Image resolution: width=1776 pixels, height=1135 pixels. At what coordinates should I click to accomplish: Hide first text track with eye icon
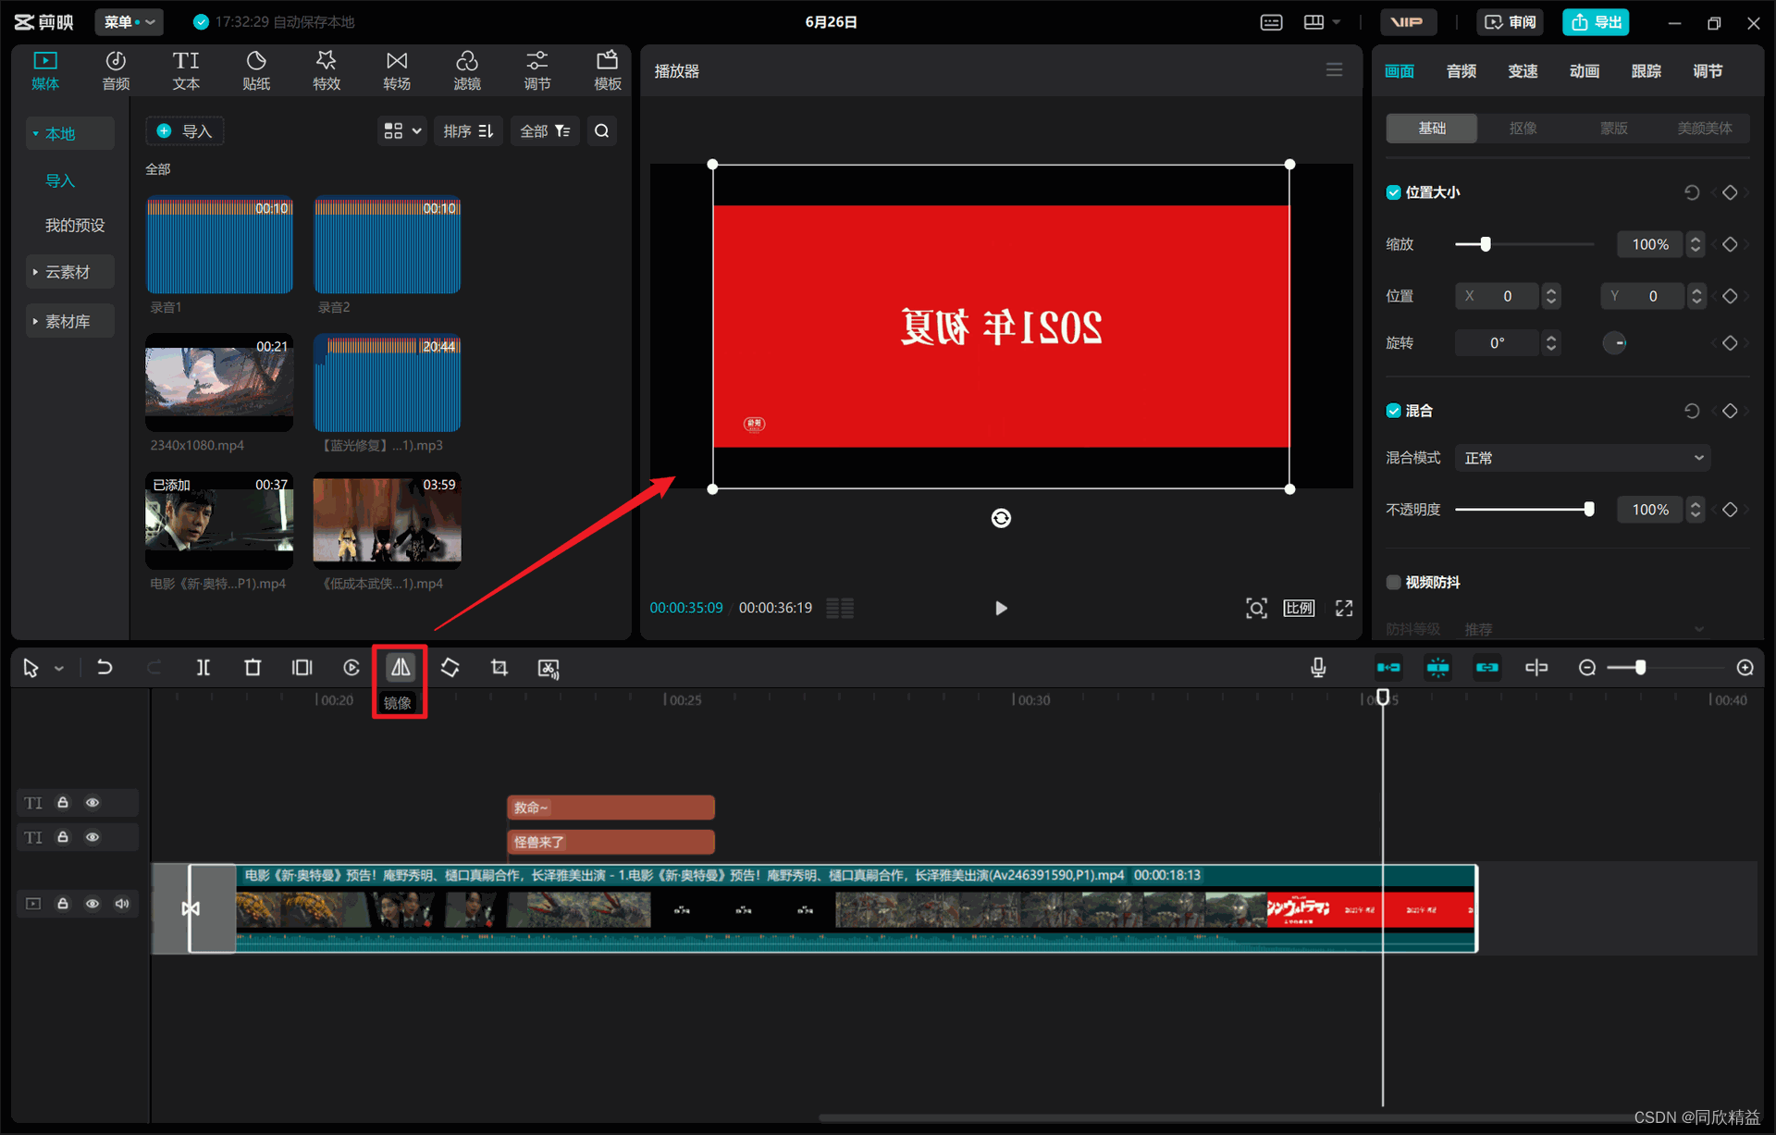click(x=92, y=802)
